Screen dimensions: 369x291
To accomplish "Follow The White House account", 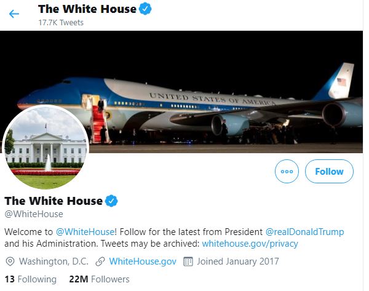I will [x=329, y=172].
